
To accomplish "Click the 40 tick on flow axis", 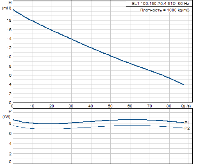I will tap(91, 106).
